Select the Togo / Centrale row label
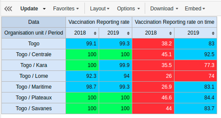Viewport: 221px width, 118px height. (x=34, y=54)
